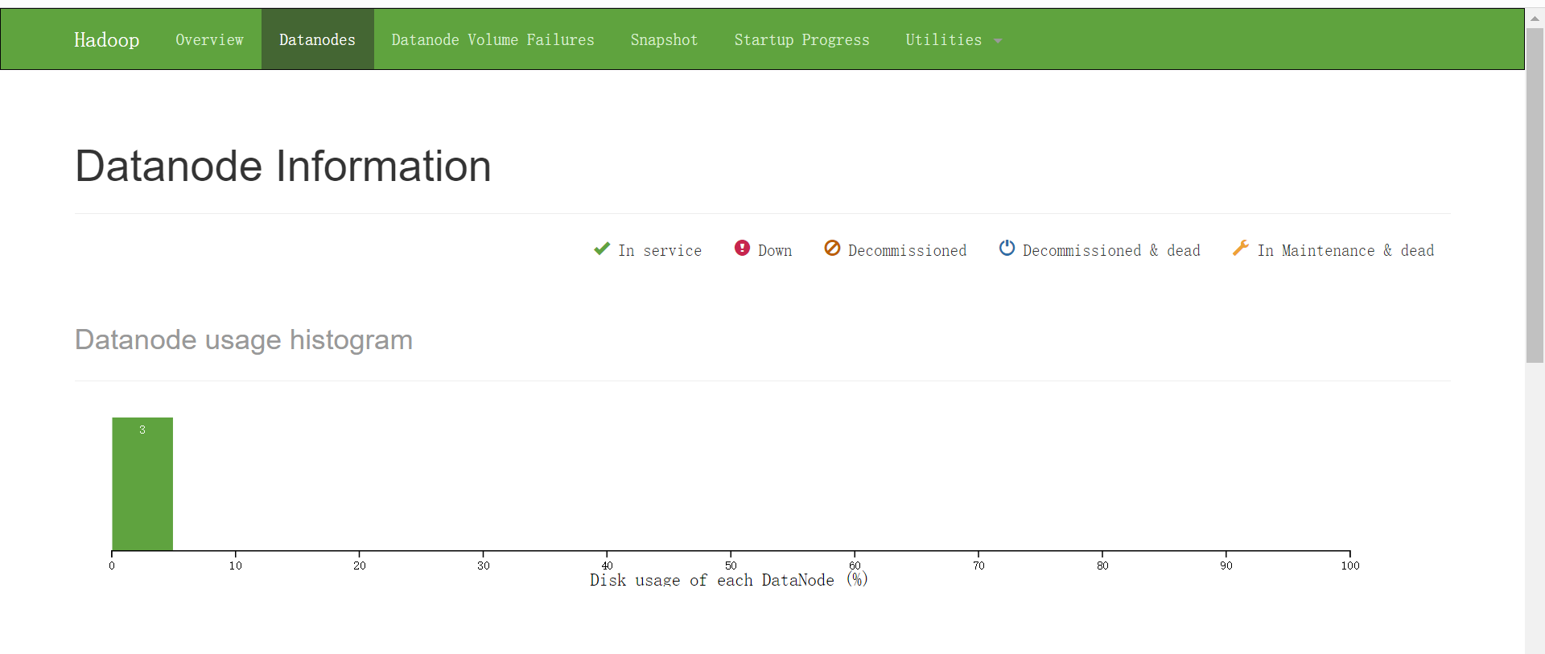Expand the Utilities dropdown menu
Screen dimensions: 1545x654
(954, 39)
